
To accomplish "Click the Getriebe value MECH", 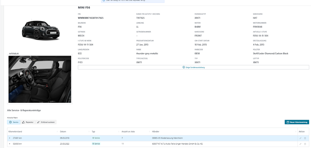I will 81,36.
